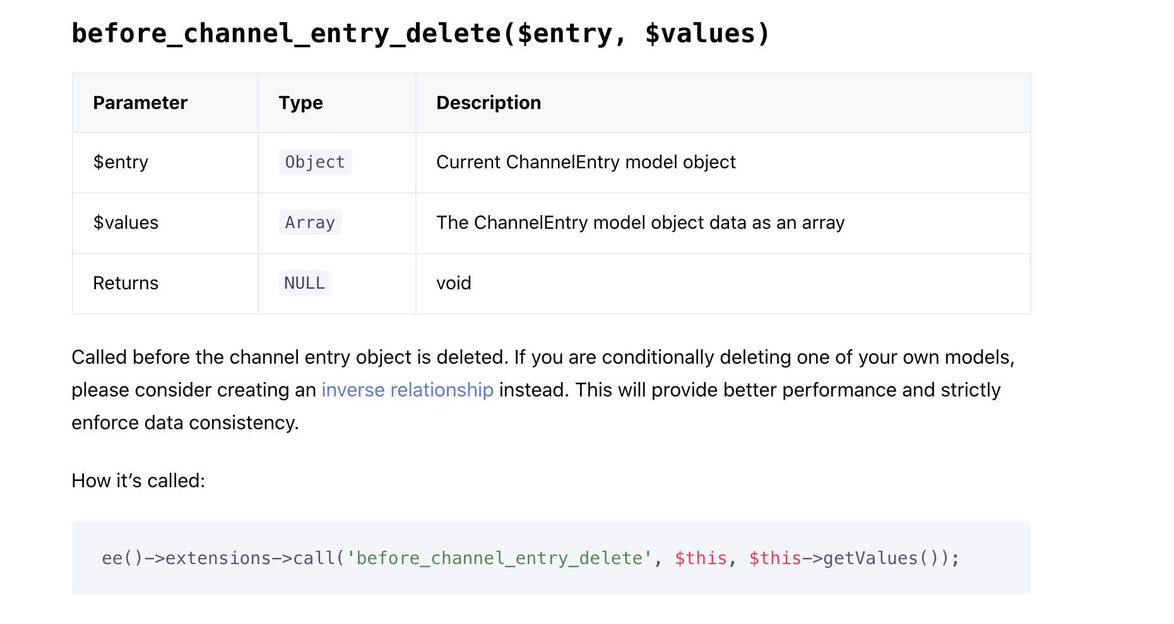Select the Array type badge
The width and height of the screenshot is (1174, 624).
pos(310,222)
